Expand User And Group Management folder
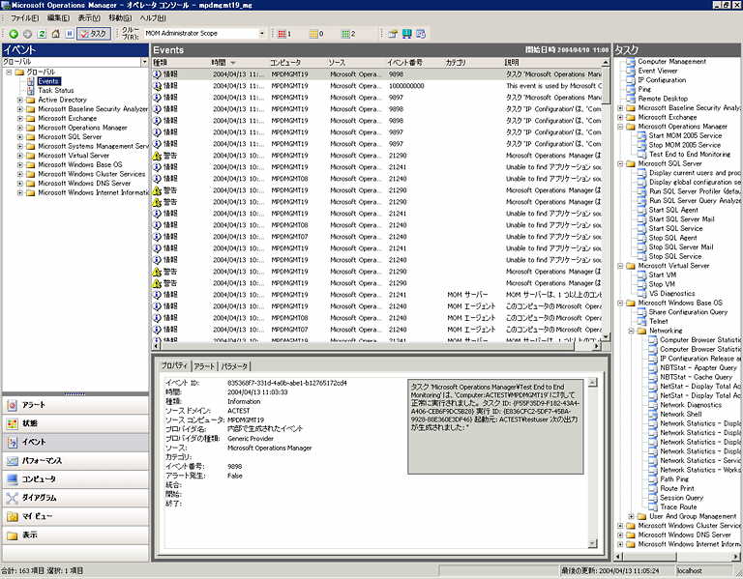The width and height of the screenshot is (743, 579). click(x=631, y=516)
